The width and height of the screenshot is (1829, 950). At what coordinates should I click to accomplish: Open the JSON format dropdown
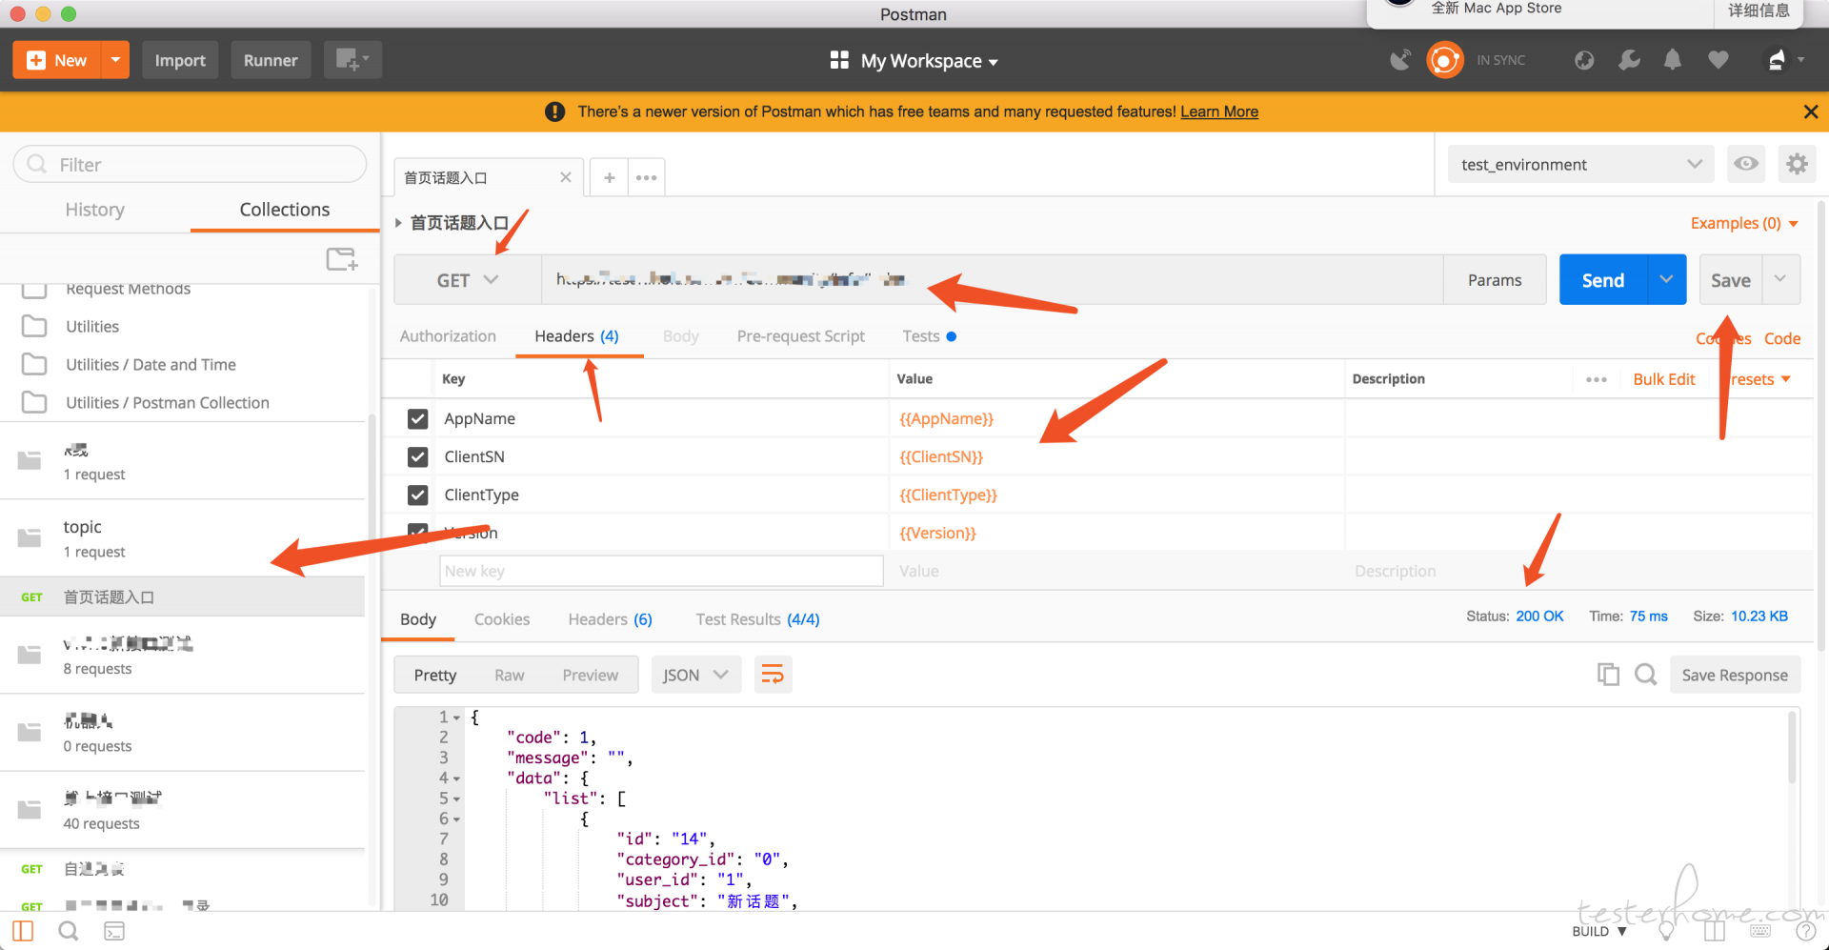click(695, 675)
